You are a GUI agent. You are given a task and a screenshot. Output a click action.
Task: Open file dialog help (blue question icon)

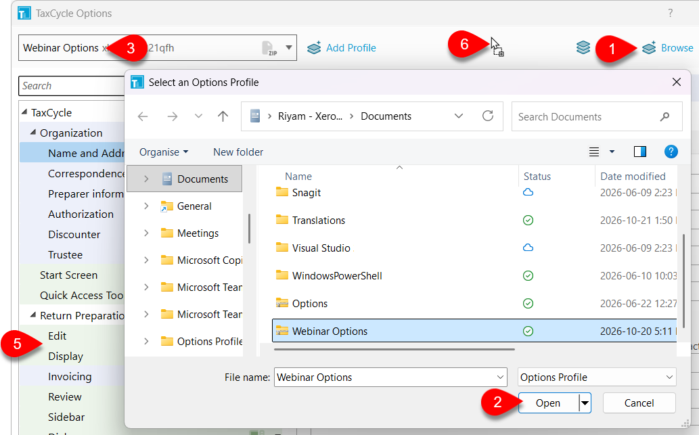click(671, 152)
